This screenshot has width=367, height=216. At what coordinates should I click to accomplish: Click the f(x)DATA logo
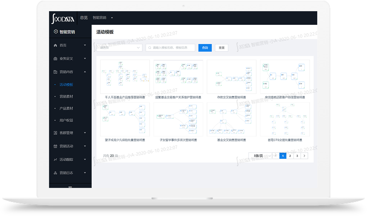[63, 18]
